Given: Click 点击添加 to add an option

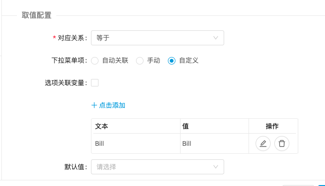Looking at the screenshot, I should pos(112,105).
